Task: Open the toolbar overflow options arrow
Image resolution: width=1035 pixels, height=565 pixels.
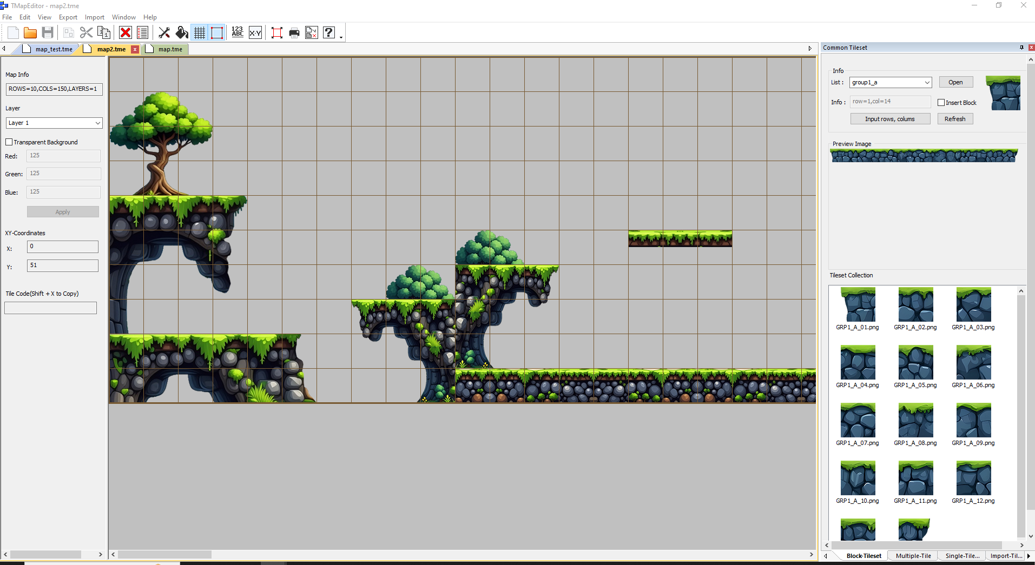Action: tap(341, 37)
